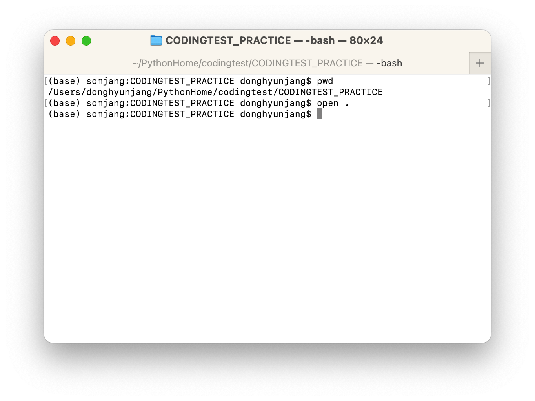Screen dimensions: 535x401
Task: Click the (base) label on last prompt
Action: point(64,114)
